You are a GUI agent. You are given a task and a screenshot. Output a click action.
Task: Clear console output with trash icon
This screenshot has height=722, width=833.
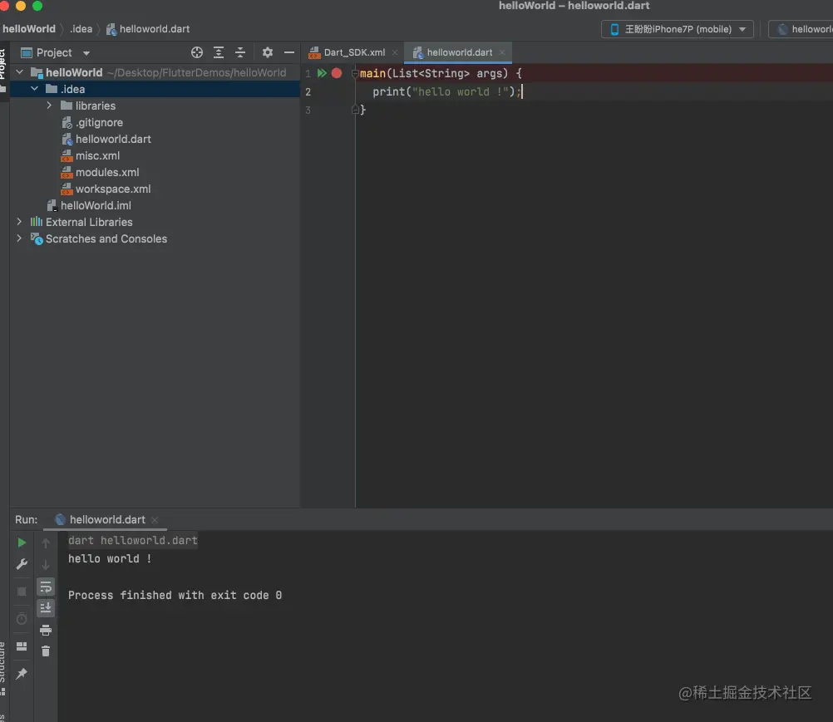tap(46, 651)
